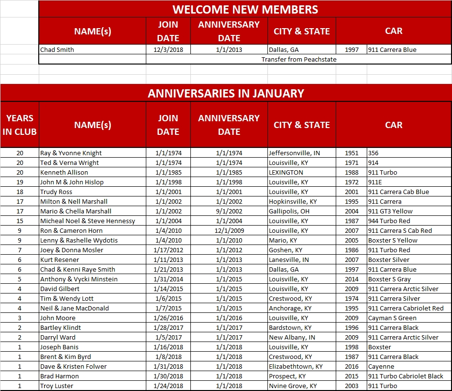Image resolution: width=452 pixels, height=391 pixels.
Task: Click the 'Troy Luster' name cell
Action: coord(93,386)
